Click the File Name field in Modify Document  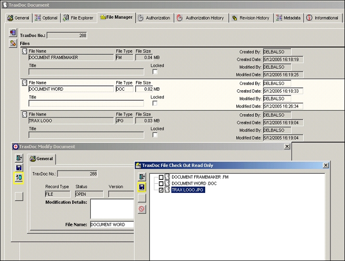[112, 225]
